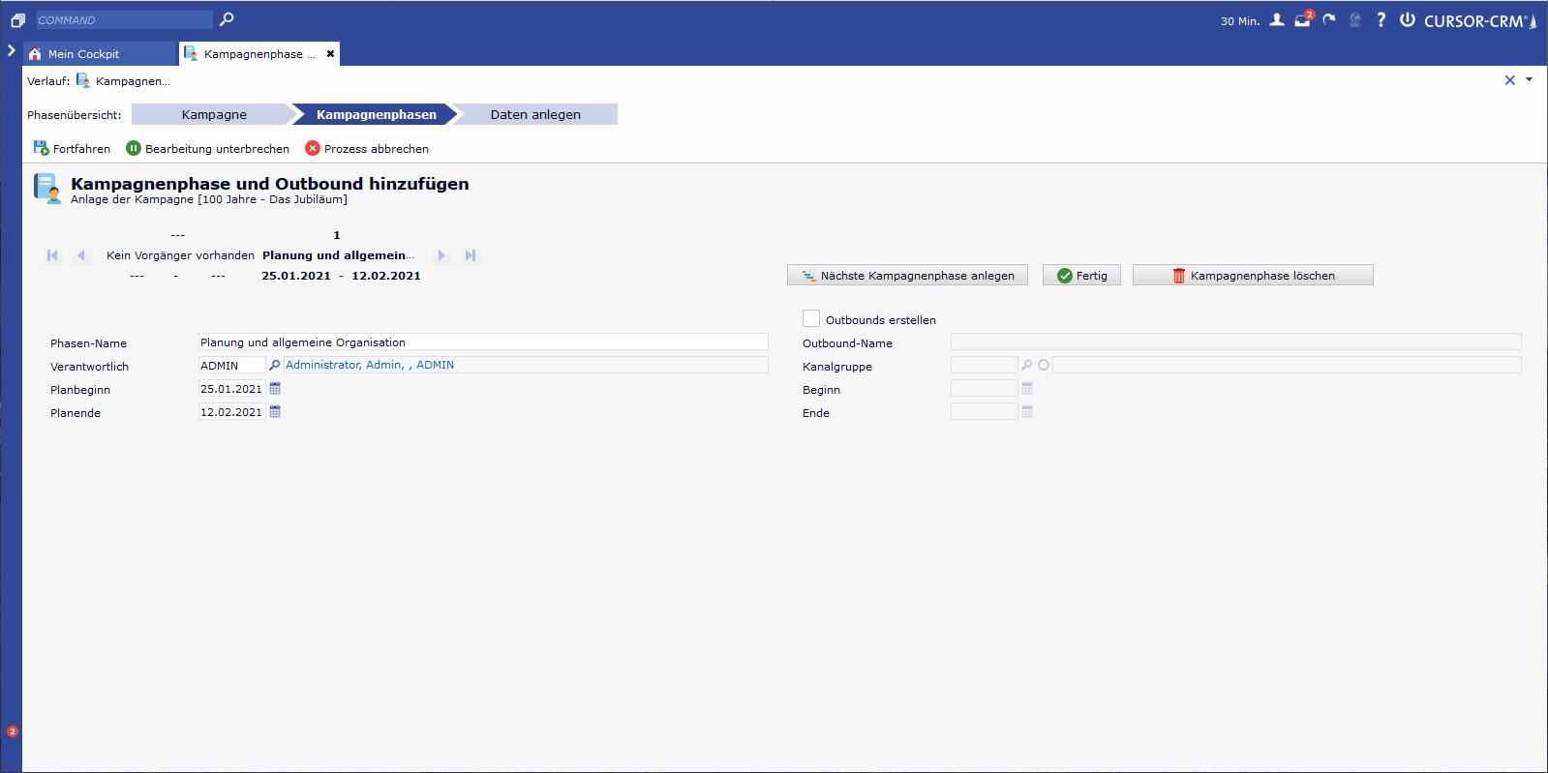Open the dropdown arrow next to the blue X
This screenshot has width=1548, height=773.
(x=1530, y=80)
